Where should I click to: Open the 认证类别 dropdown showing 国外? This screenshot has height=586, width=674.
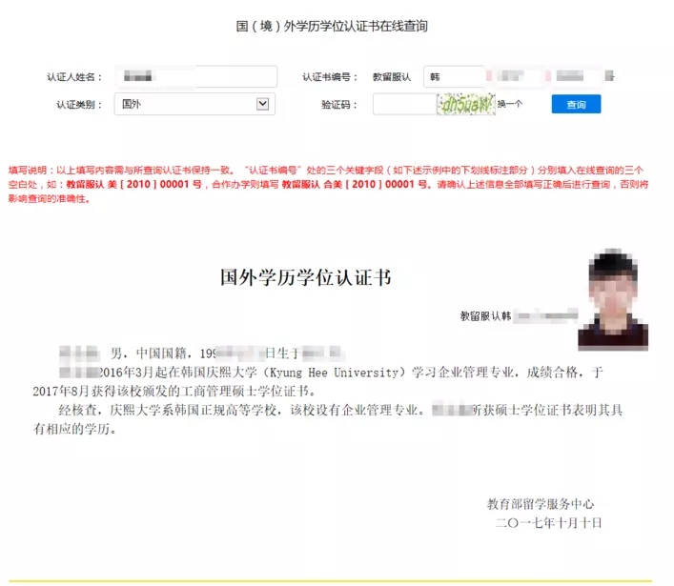pos(194,104)
